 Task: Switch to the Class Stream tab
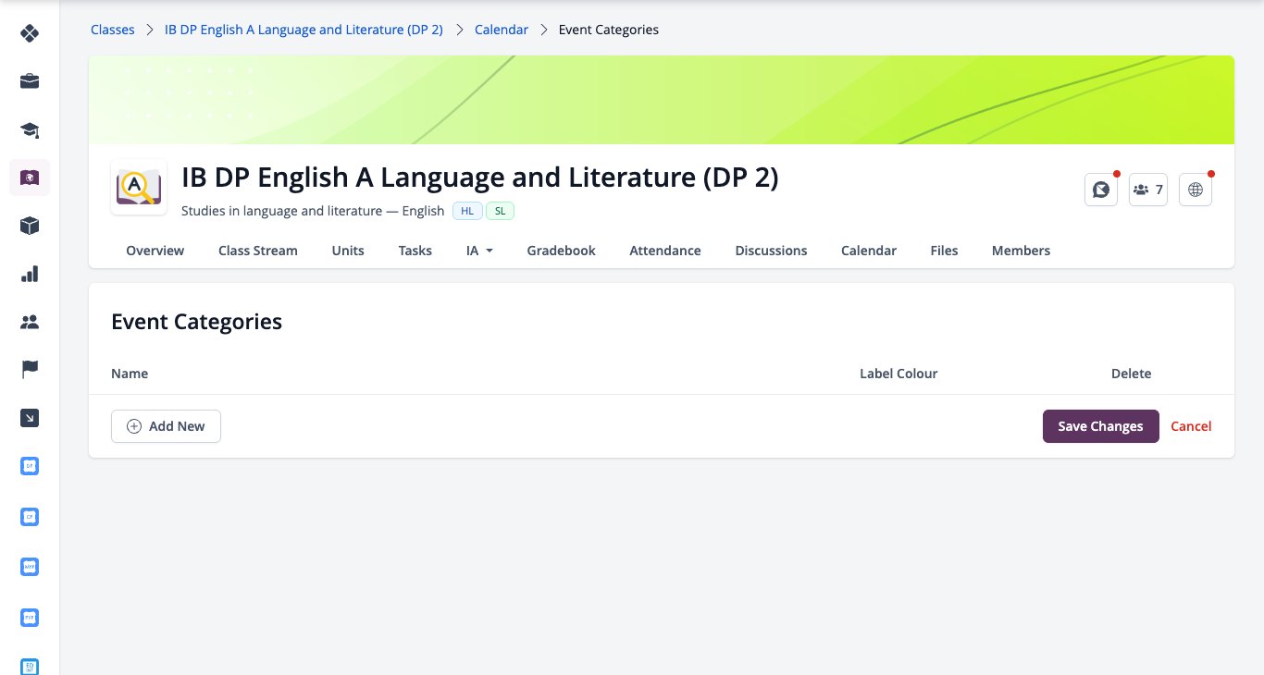pos(258,251)
